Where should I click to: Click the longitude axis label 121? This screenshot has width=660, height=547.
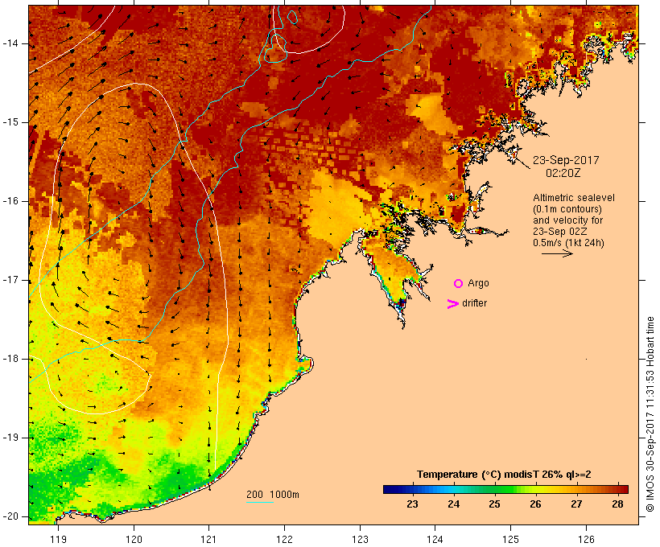pos(208,539)
